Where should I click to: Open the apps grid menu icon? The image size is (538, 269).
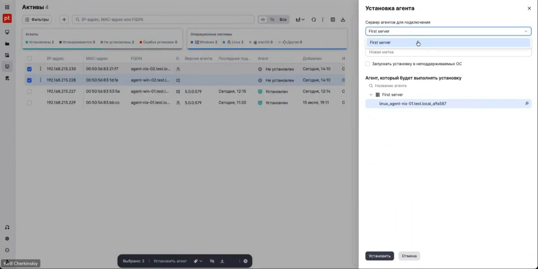point(7,7)
